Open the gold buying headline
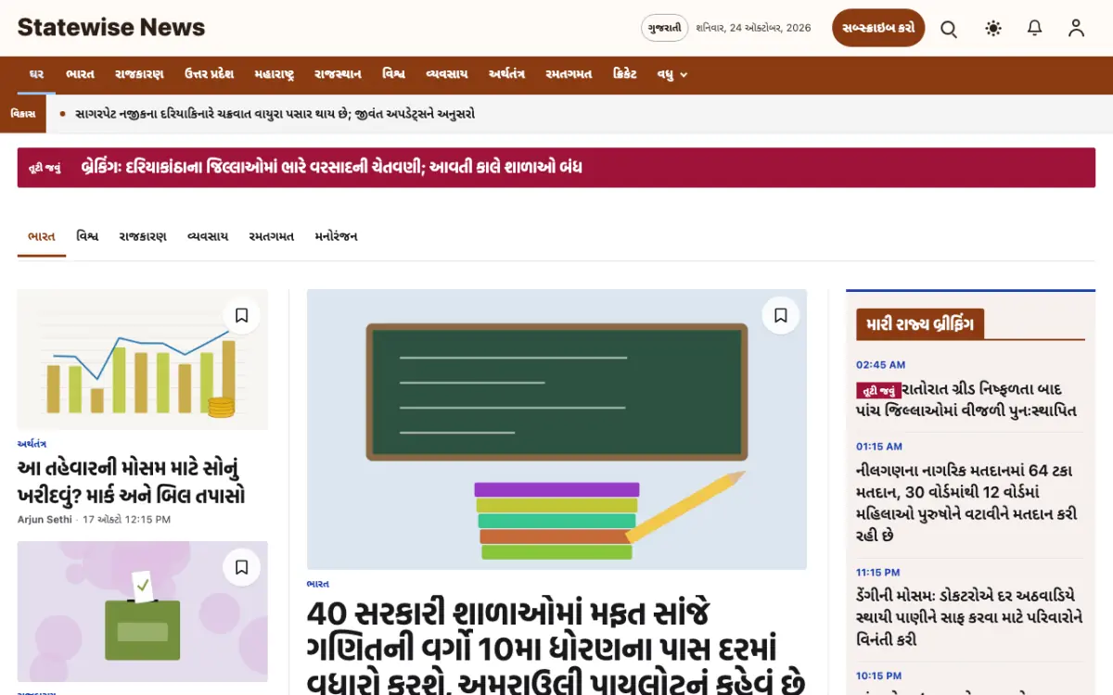The width and height of the screenshot is (1113, 695). (x=132, y=482)
